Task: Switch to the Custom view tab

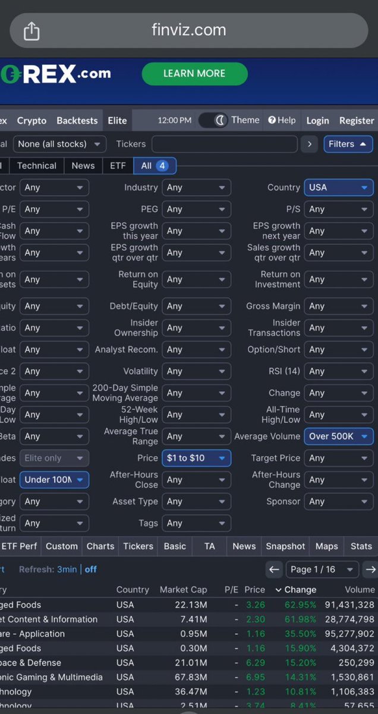Action: (62, 546)
